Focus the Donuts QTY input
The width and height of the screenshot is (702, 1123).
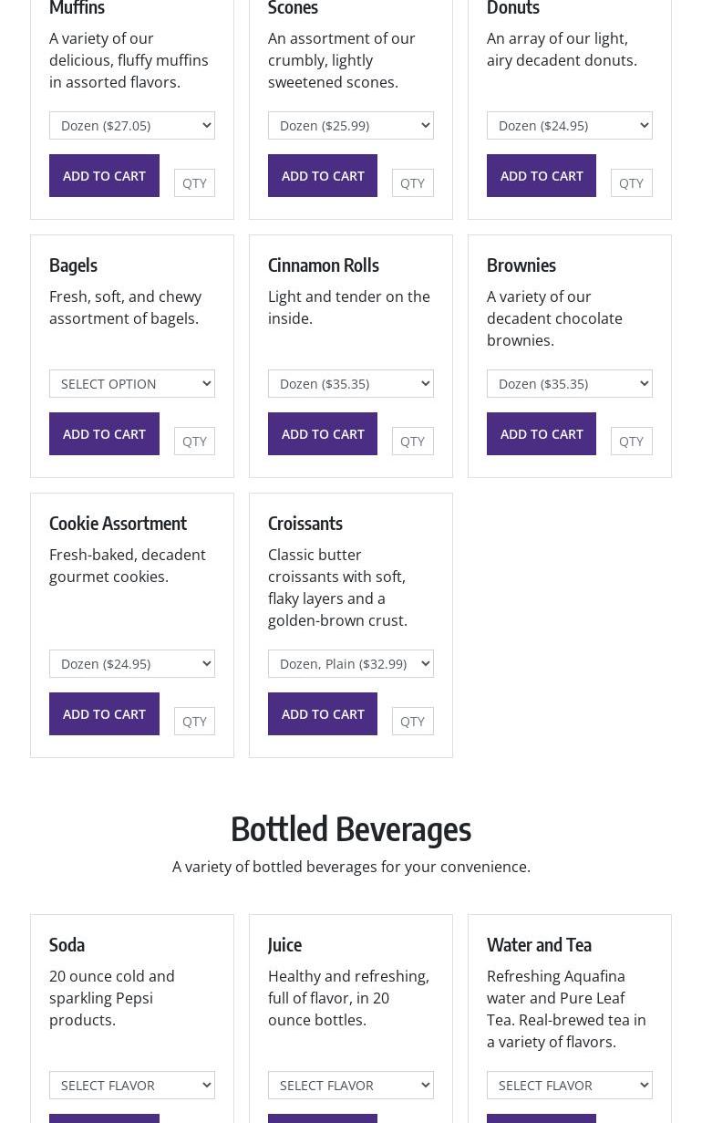click(x=631, y=182)
